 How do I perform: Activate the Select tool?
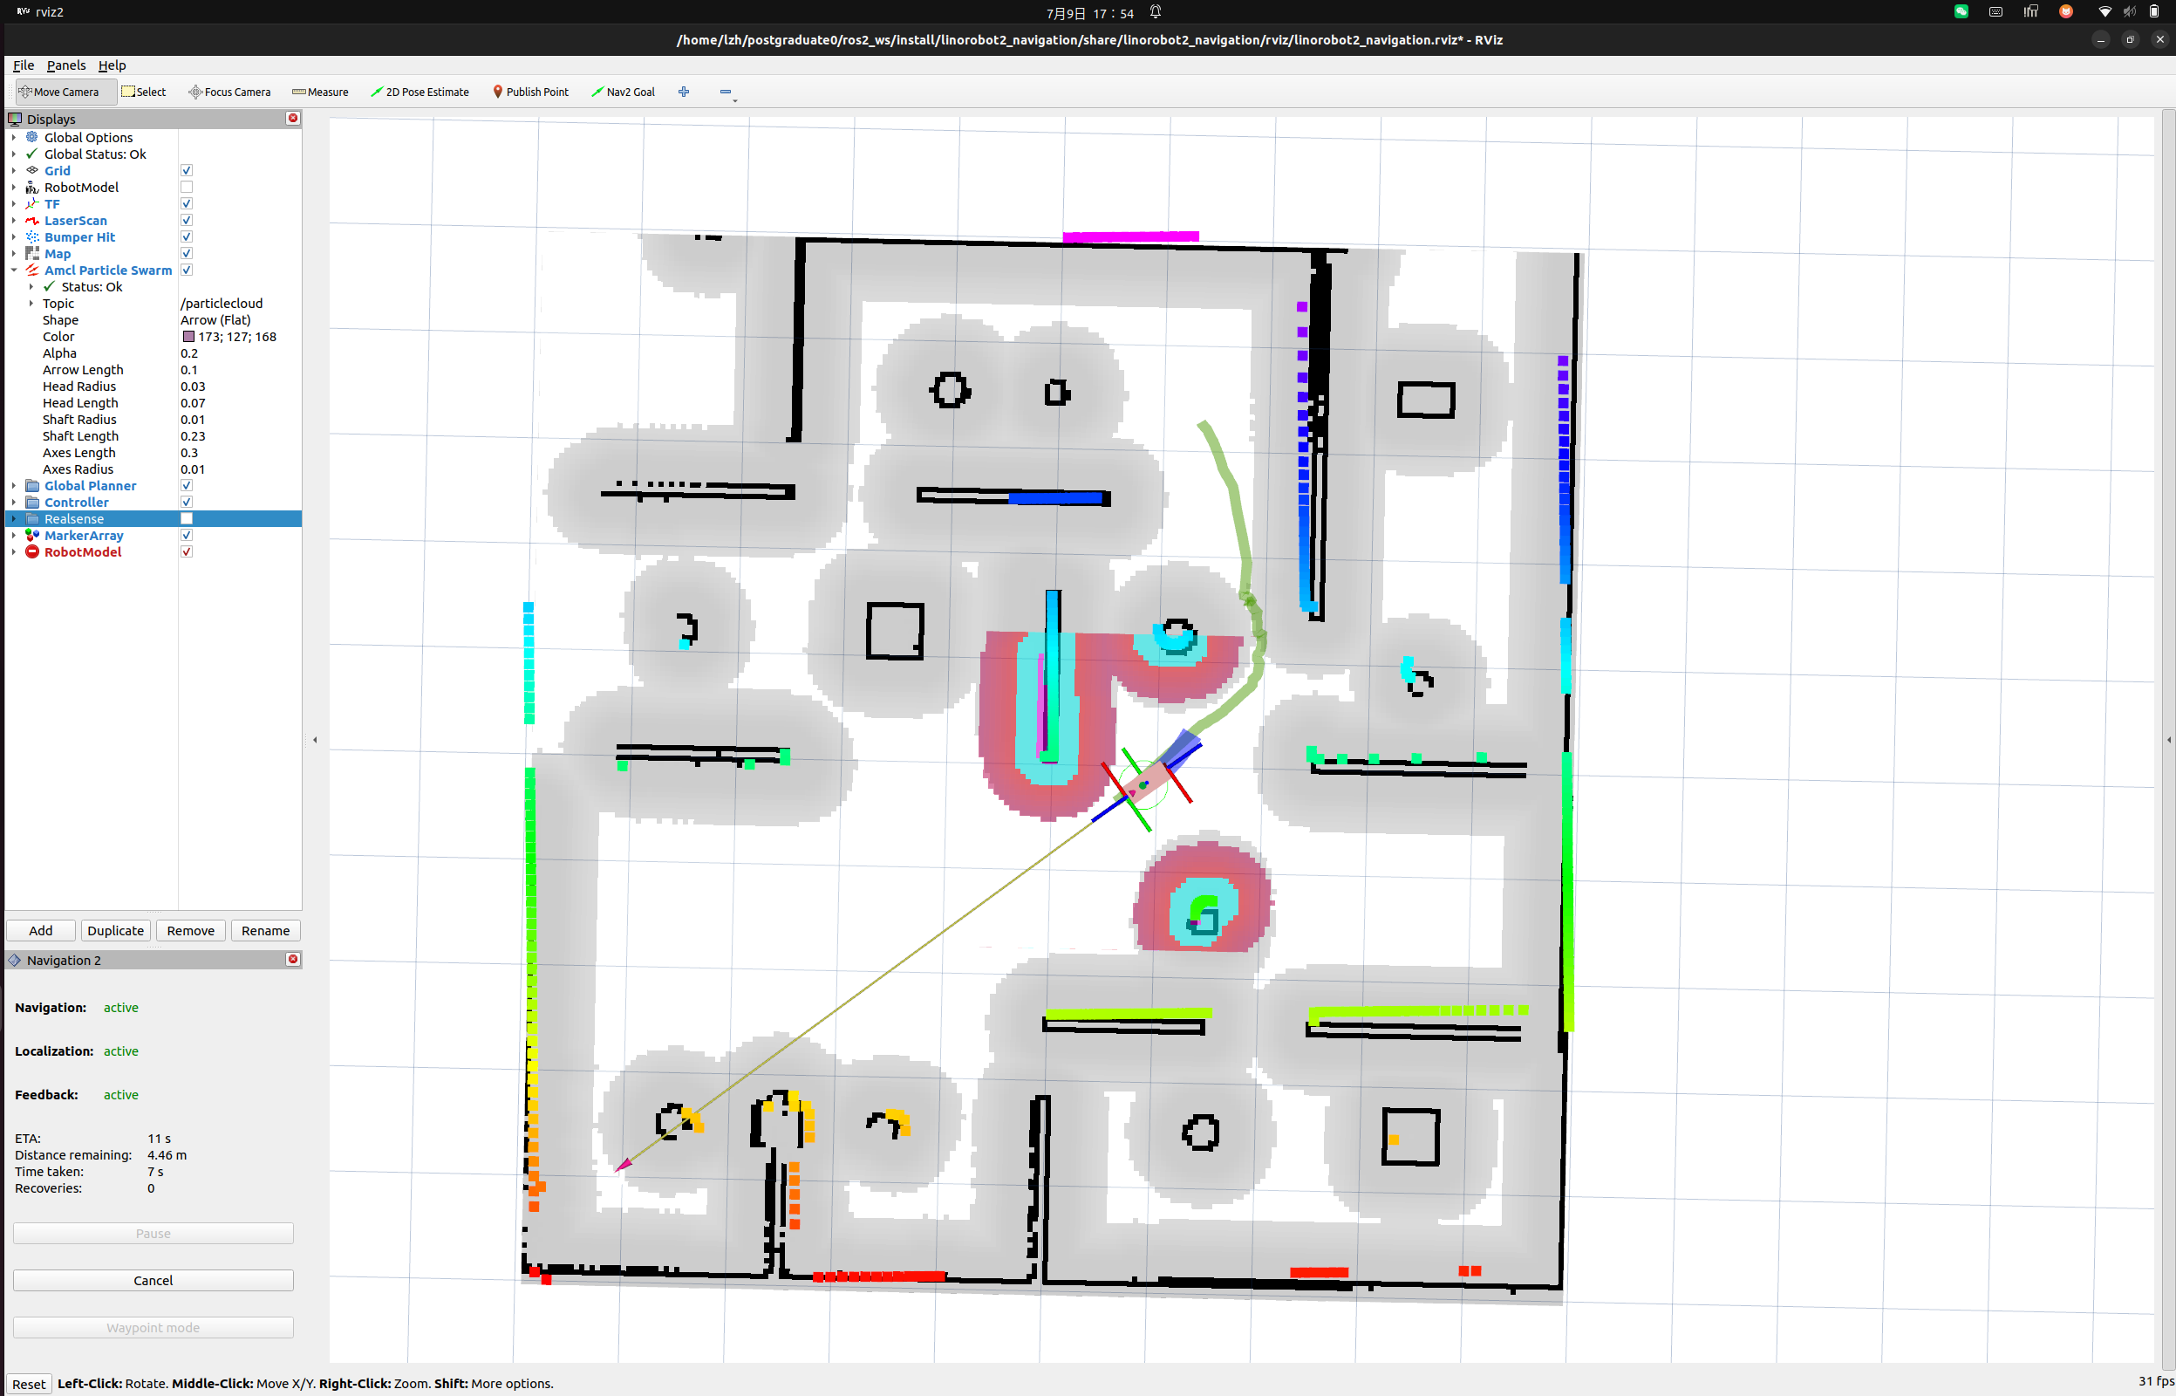[144, 92]
